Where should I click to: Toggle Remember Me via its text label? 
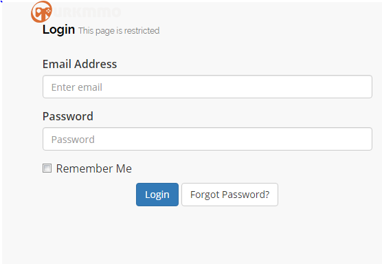tap(94, 168)
